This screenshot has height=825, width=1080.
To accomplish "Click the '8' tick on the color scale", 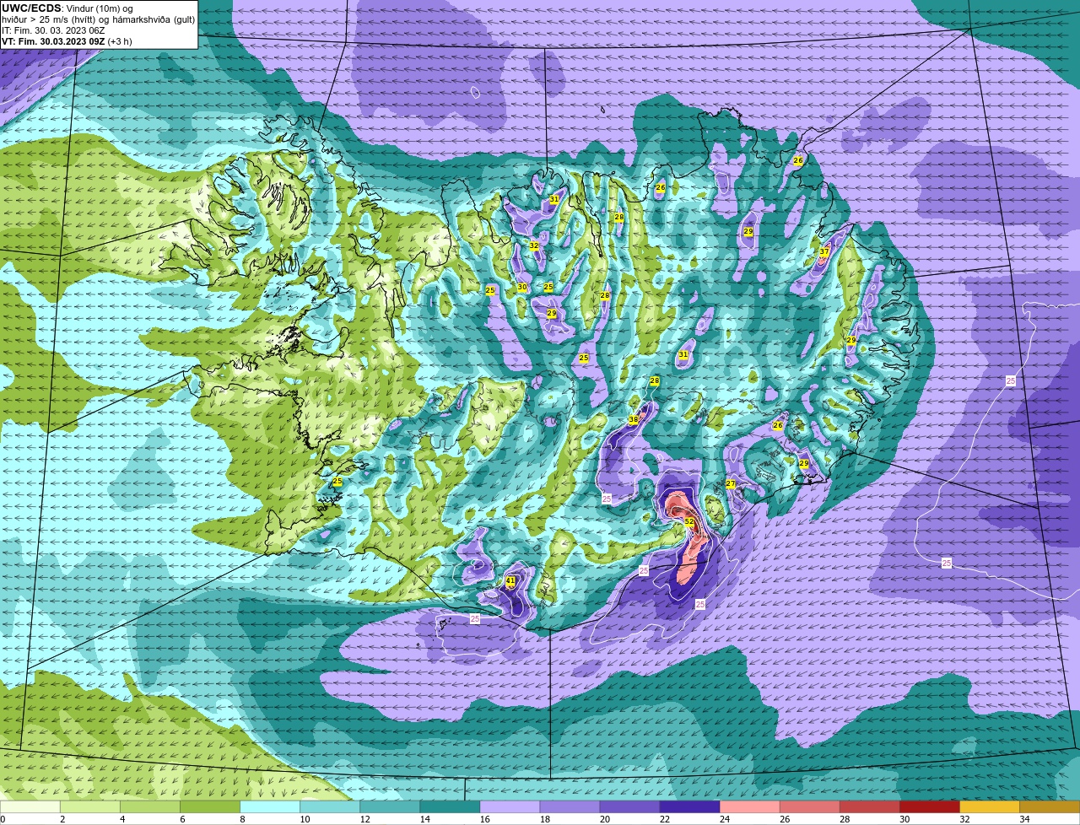I will pos(243,819).
